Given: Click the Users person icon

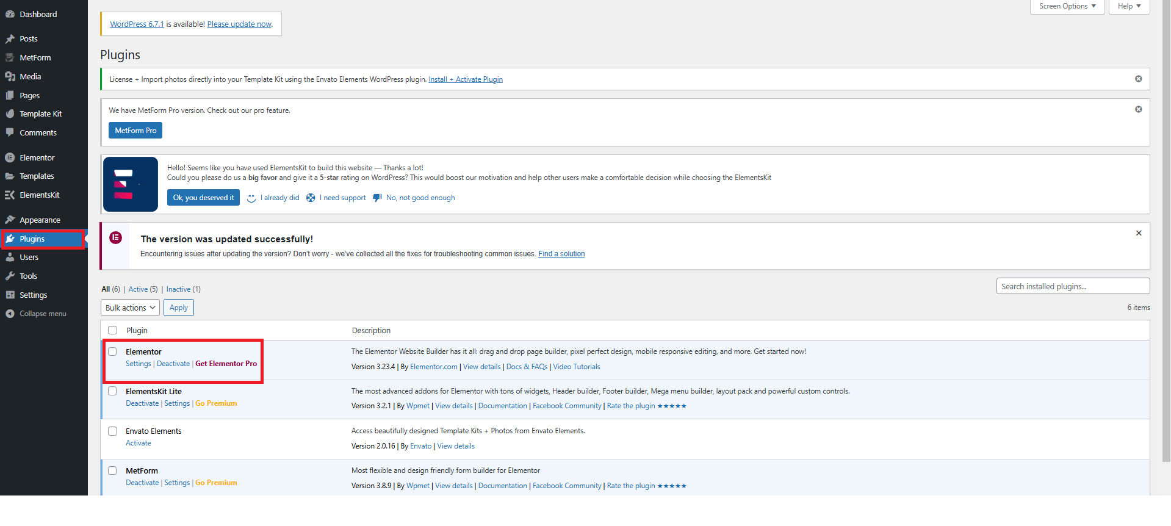Looking at the screenshot, I should pos(10,257).
